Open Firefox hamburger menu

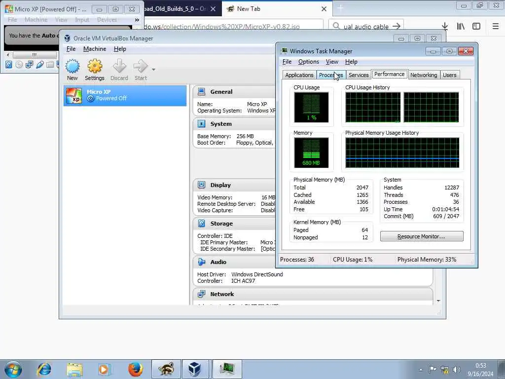pyautogui.click(x=496, y=26)
